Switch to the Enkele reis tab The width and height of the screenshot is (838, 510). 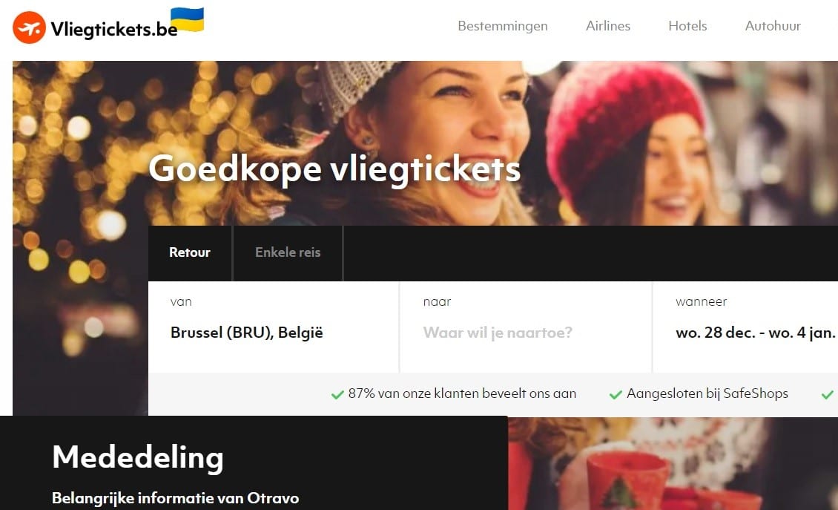pyautogui.click(x=288, y=252)
